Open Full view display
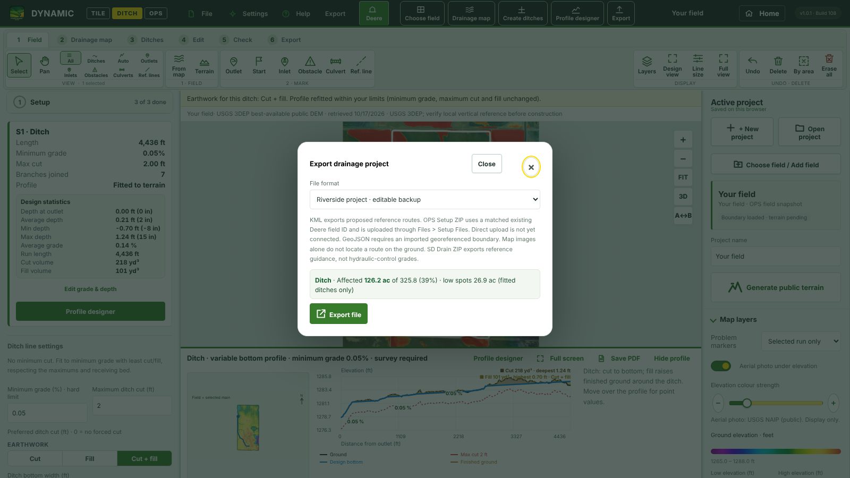The height and width of the screenshot is (478, 850). 724,65
